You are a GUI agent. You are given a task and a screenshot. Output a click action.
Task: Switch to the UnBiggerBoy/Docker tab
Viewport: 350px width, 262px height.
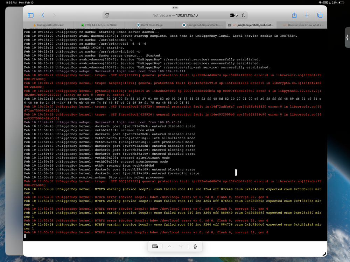point(48,25)
